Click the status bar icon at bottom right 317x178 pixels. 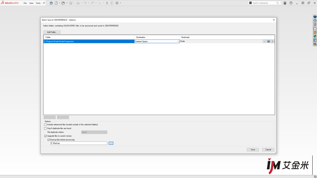pos(315,177)
